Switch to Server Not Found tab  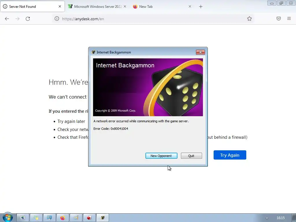coord(32,7)
